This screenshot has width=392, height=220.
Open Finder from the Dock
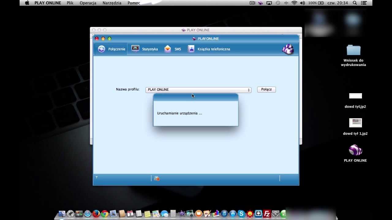click(x=62, y=214)
